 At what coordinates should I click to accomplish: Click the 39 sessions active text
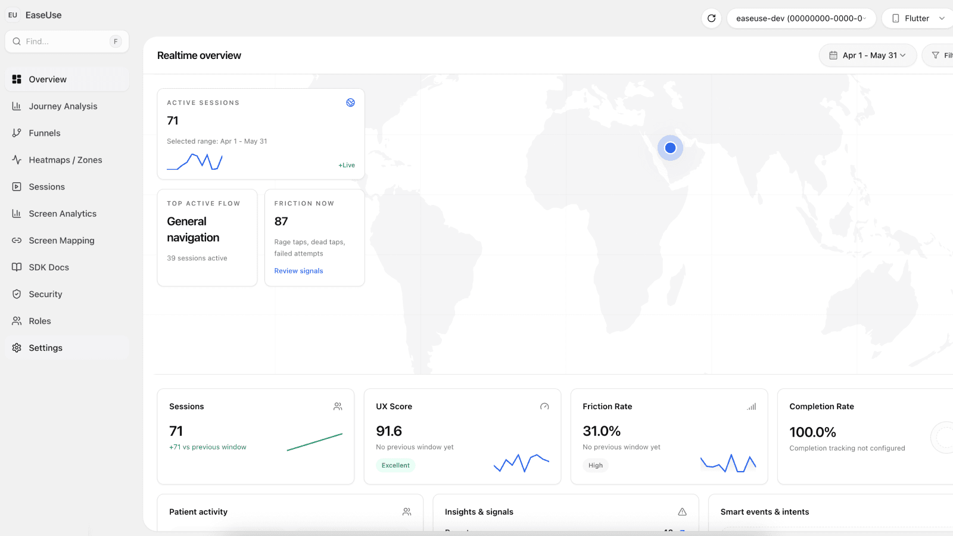pos(197,258)
